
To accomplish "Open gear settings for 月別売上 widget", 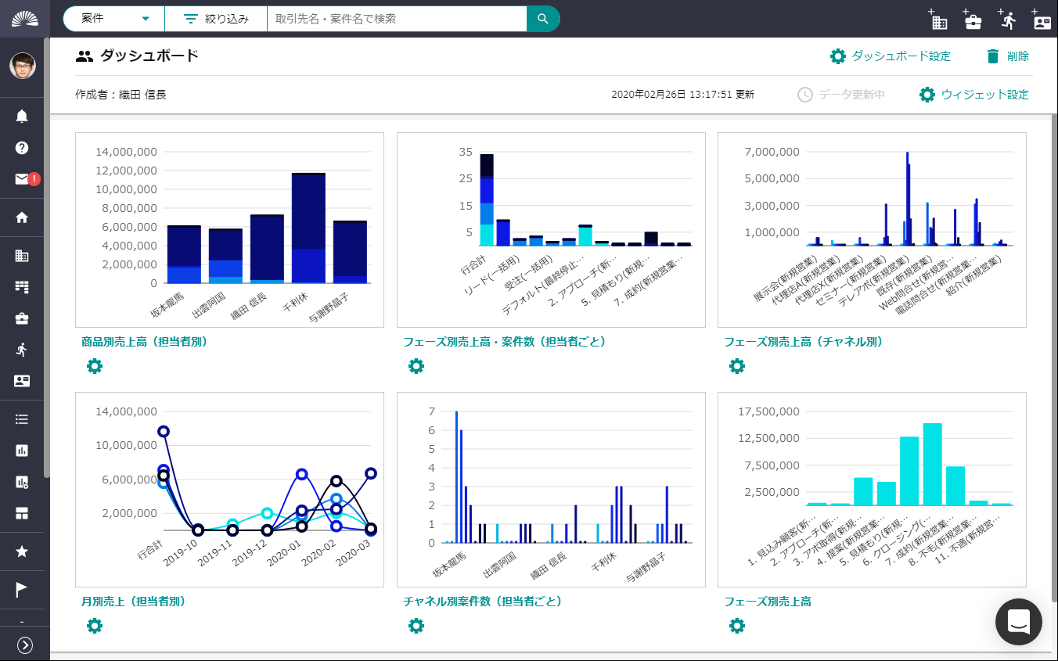I will click(95, 626).
